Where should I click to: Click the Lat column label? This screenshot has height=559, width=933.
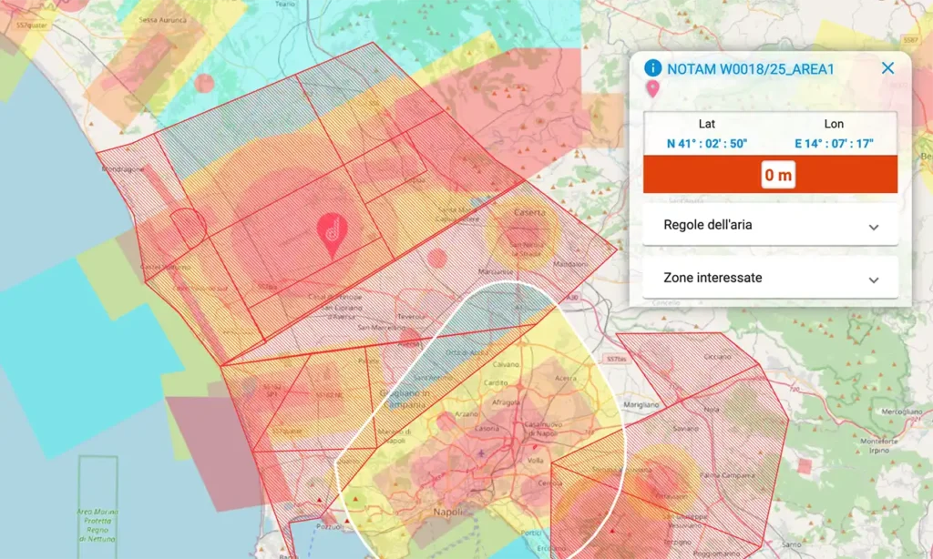(x=706, y=124)
